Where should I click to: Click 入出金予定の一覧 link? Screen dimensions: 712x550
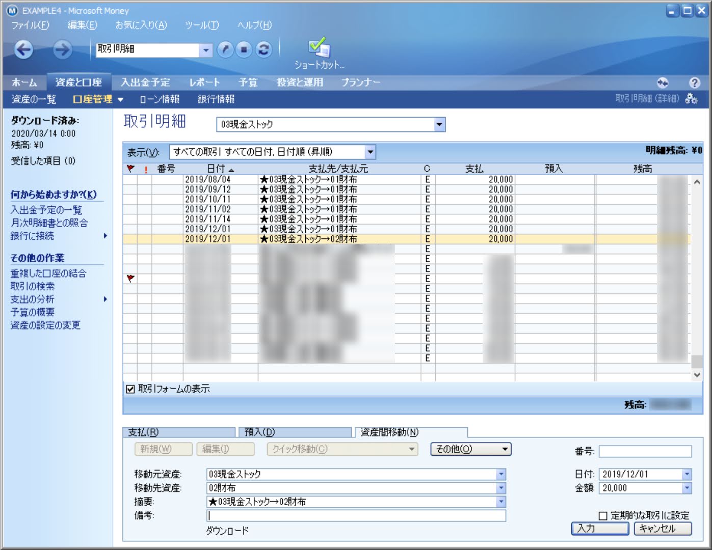click(x=46, y=210)
